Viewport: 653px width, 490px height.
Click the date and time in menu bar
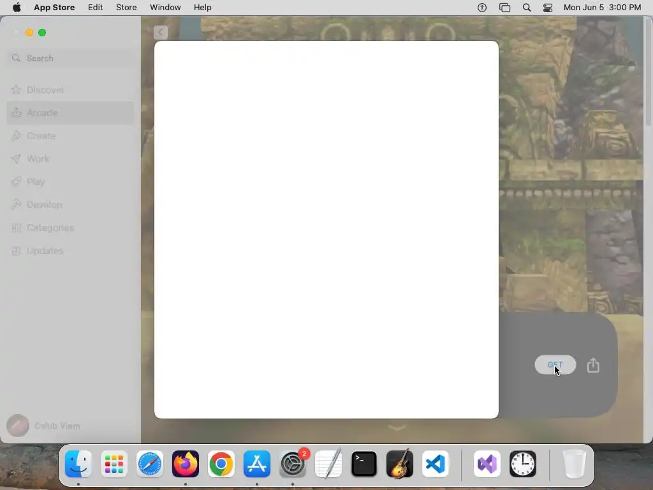[602, 8]
